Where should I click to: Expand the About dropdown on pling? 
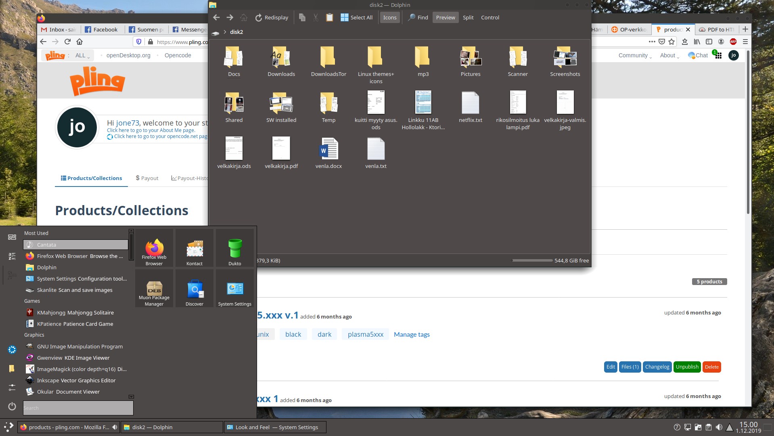point(669,55)
